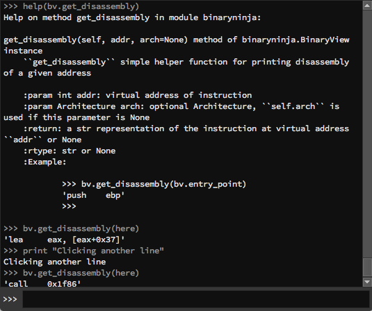
Task: Click the >>> prompt beside the input box
Action: pyautogui.click(x=10, y=299)
